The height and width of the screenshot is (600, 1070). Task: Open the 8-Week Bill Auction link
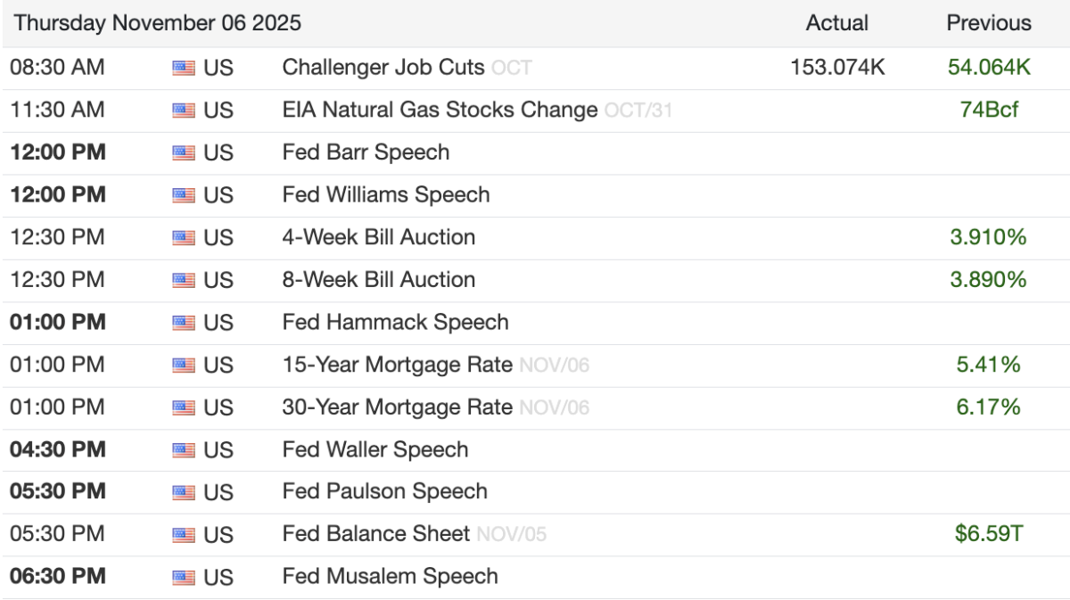378,280
